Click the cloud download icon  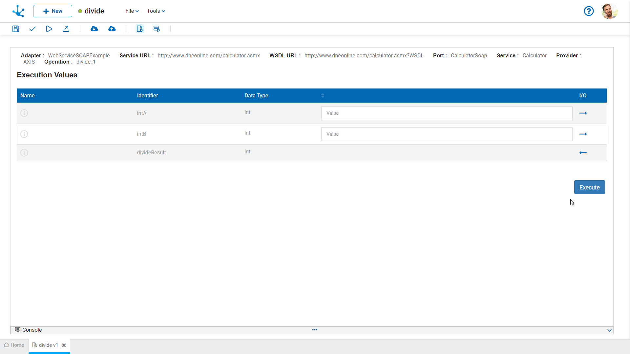(94, 29)
